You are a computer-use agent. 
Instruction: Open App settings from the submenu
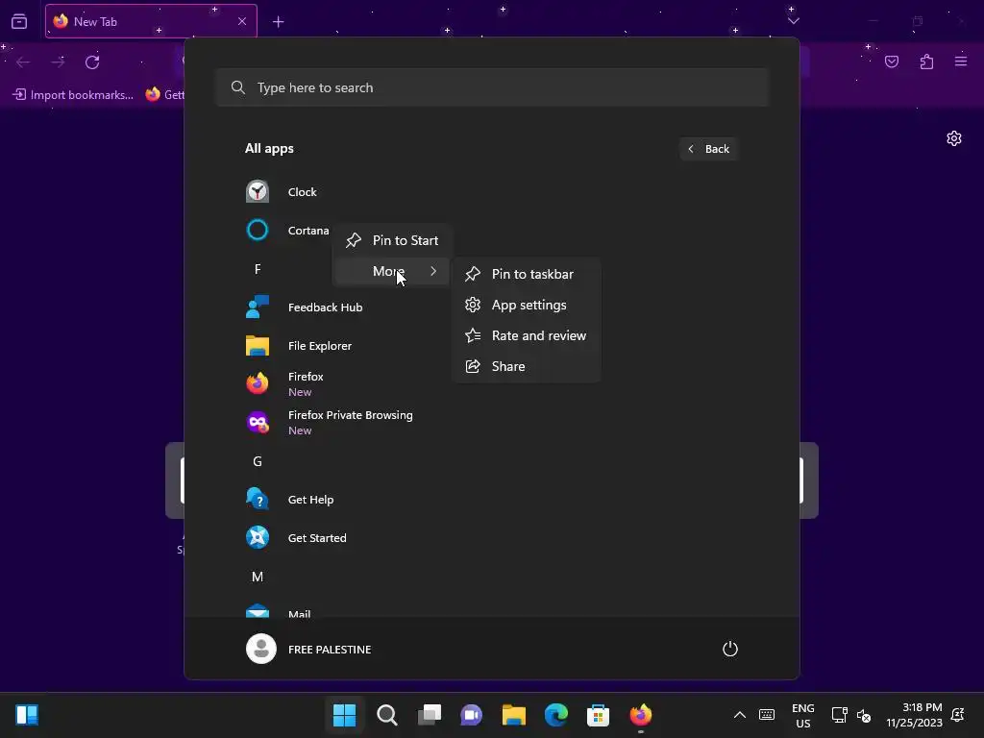pyautogui.click(x=526, y=305)
